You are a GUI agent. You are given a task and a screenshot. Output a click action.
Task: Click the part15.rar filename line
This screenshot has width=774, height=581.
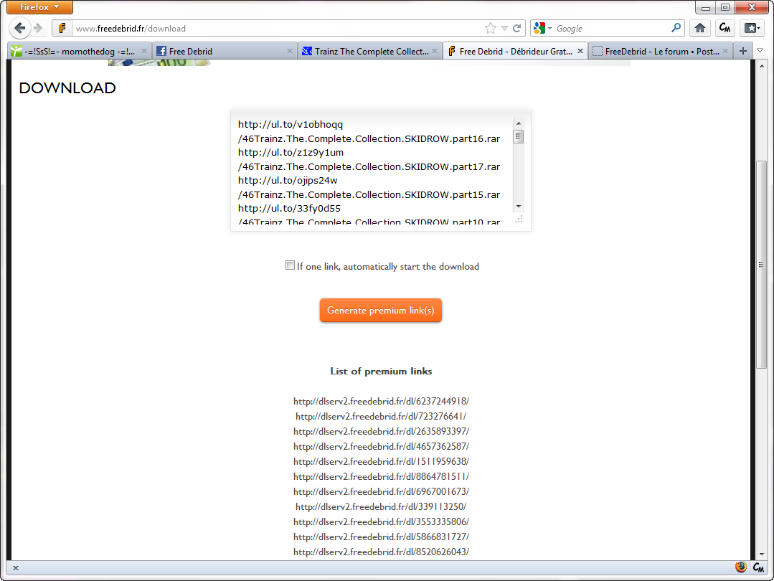[x=369, y=195]
